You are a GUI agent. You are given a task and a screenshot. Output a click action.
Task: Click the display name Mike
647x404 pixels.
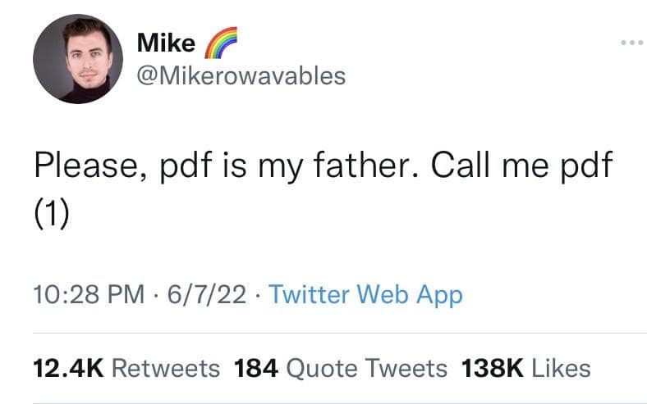165,43
